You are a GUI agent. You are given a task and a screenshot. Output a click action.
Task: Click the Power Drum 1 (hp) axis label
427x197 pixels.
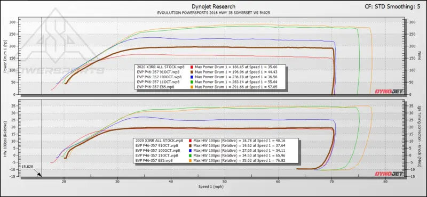5,57
